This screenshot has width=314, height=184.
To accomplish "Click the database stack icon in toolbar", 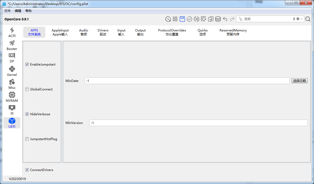I will point(218,19).
